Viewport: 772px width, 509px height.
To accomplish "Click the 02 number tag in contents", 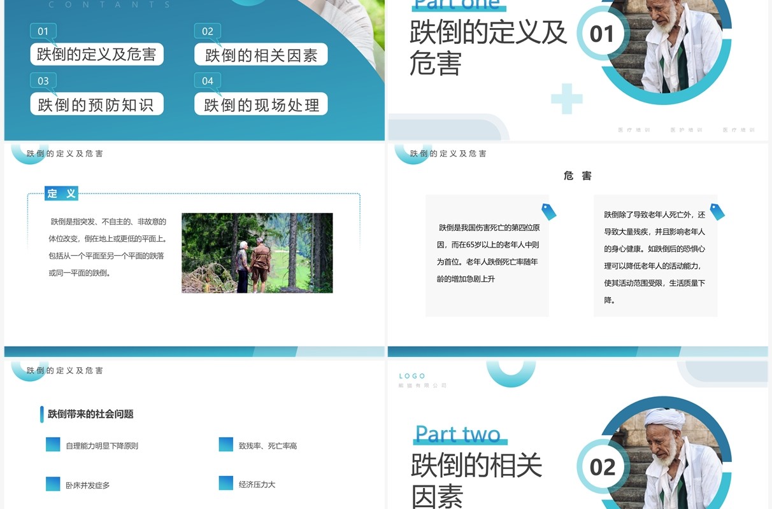I will coord(208,31).
